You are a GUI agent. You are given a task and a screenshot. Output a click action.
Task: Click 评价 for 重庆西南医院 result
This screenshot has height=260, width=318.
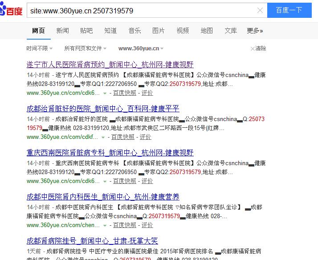(147, 181)
